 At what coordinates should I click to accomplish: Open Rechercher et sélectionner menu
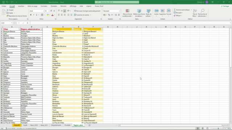pos(202,13)
